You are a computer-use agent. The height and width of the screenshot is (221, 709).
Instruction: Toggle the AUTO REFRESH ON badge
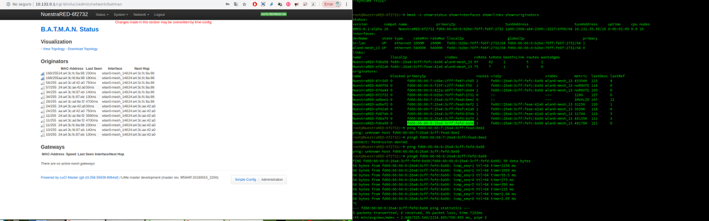(274, 14)
